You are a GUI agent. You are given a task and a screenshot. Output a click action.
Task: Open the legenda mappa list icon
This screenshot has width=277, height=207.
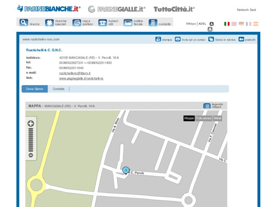(x=207, y=106)
